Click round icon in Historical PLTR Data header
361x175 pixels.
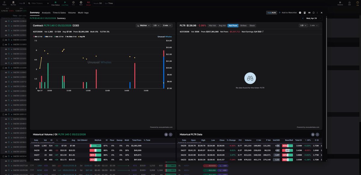tap(317, 134)
